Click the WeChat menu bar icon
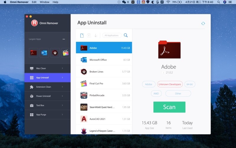236x148 pixels. [124, 2]
